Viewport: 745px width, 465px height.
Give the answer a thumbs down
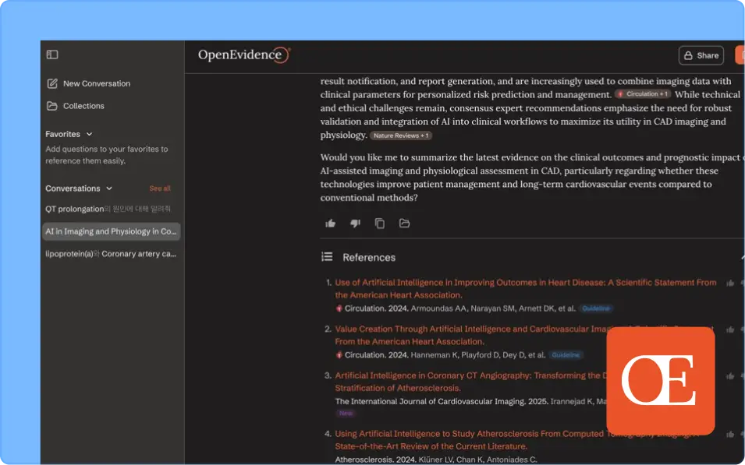(355, 224)
